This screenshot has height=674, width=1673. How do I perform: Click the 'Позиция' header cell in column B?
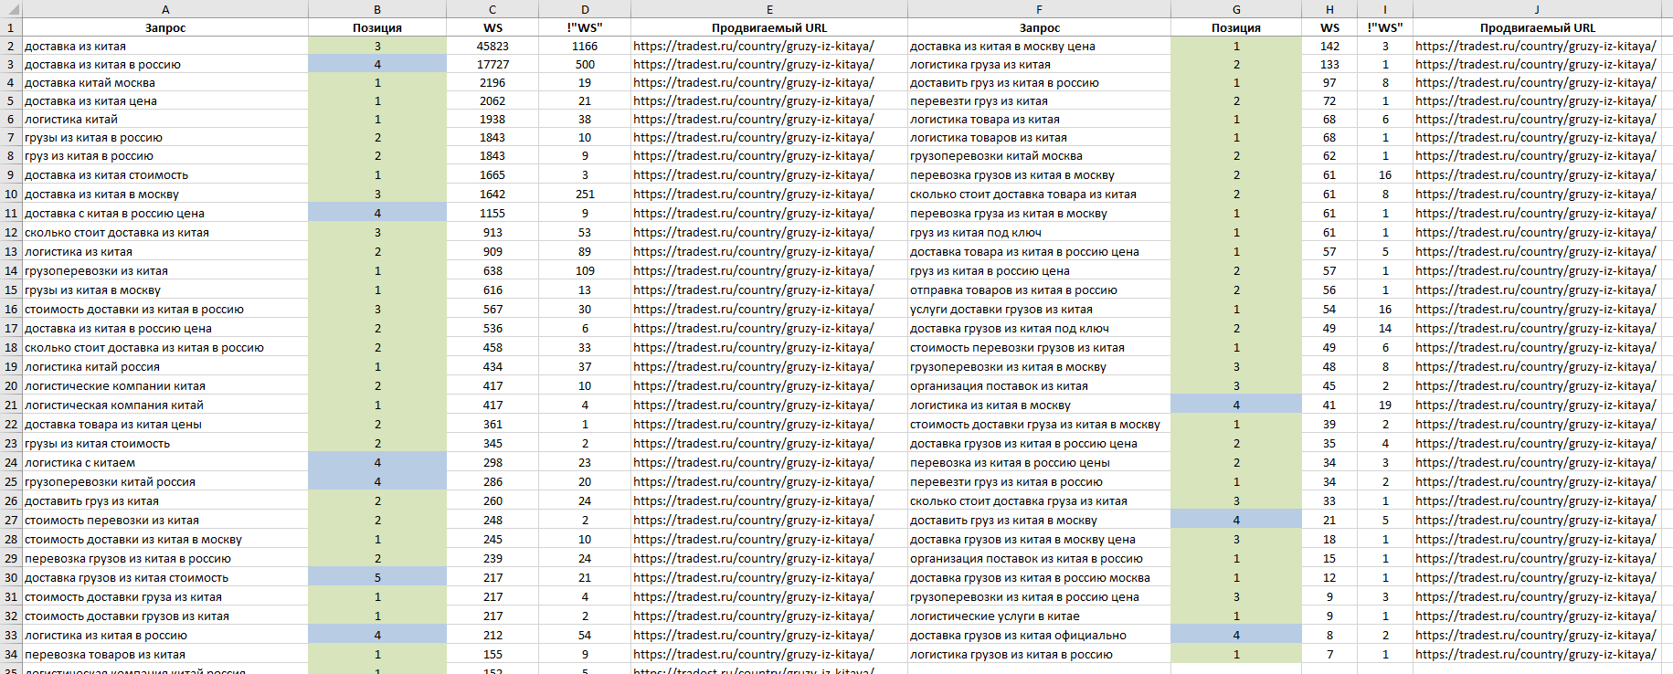click(376, 28)
